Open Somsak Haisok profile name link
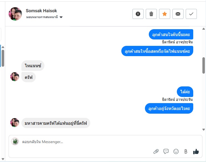This screenshot has width=206, height=162. tap(41, 11)
